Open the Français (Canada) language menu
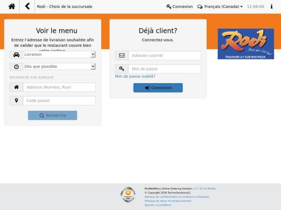 220,7
